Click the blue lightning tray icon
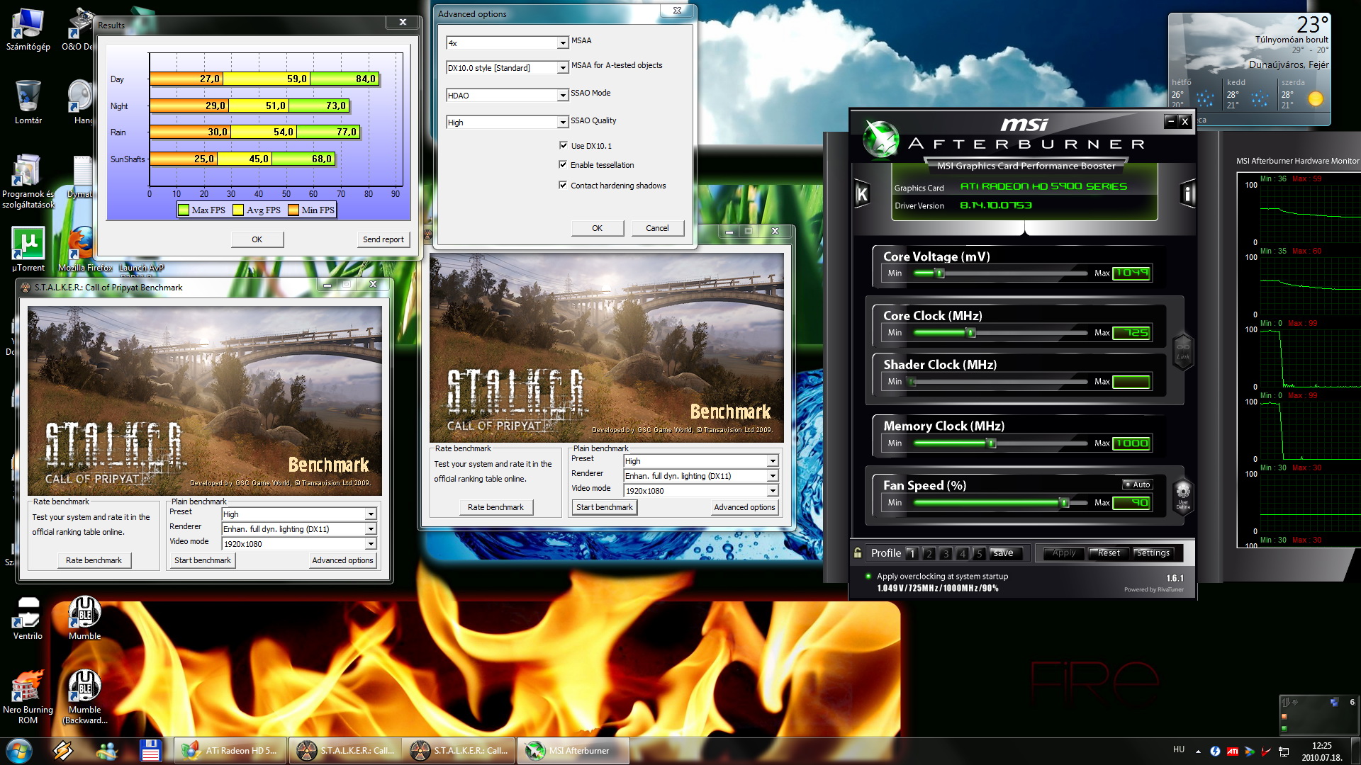Screen dimensions: 1361x765 coord(1215,751)
